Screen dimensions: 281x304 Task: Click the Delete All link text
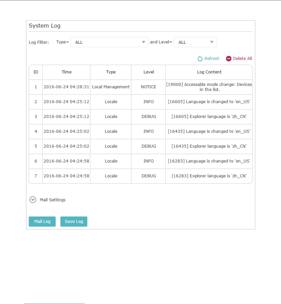(x=242, y=58)
